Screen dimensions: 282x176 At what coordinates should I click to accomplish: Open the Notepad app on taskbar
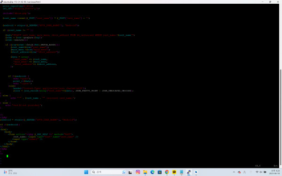click(x=181, y=172)
